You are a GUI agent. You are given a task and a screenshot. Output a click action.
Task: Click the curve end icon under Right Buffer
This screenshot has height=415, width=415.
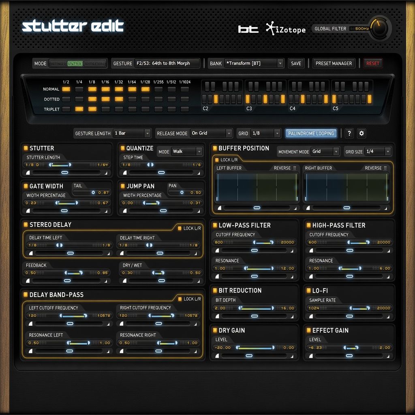click(386, 208)
